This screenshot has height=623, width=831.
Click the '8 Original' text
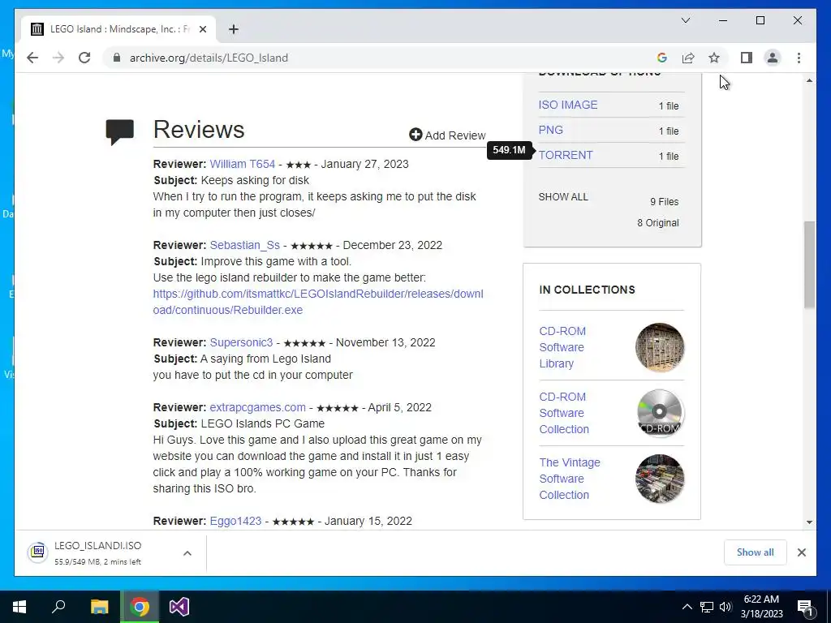tap(657, 223)
